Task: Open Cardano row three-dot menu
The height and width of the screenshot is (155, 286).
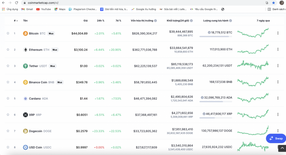Action: click(x=278, y=98)
